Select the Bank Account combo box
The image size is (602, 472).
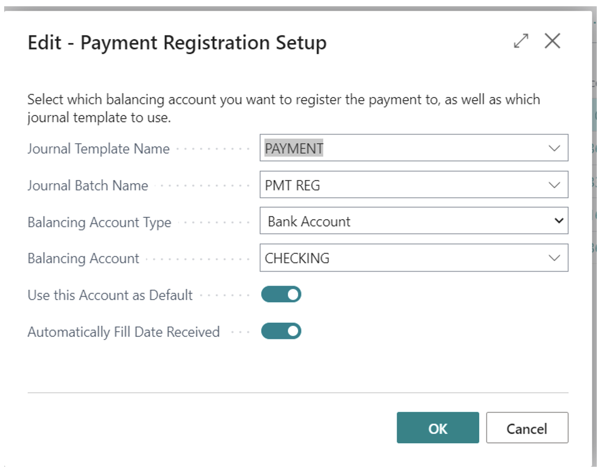point(366,221)
